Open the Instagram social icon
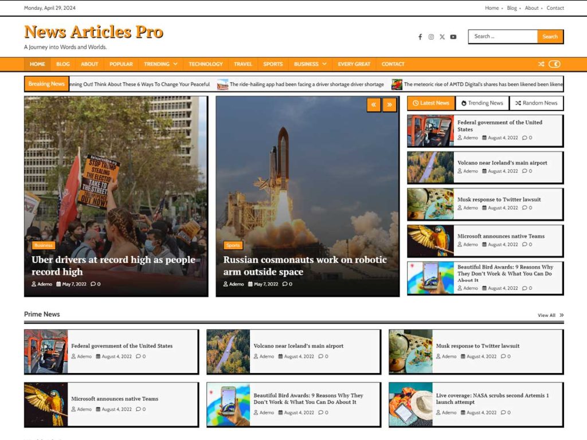The width and height of the screenshot is (587, 440). 431,37
